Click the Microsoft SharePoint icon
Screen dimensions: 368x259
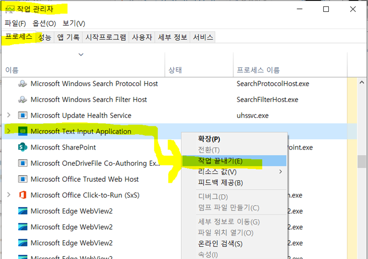[x=22, y=147]
